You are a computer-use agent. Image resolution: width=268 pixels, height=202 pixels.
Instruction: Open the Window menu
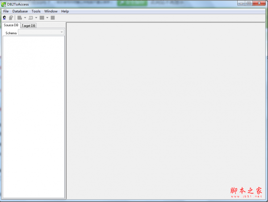click(x=51, y=11)
